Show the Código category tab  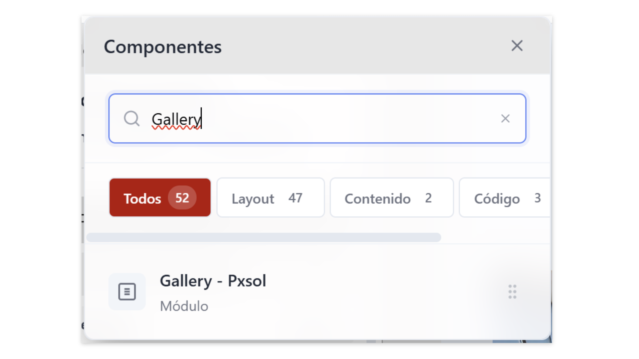pos(497,198)
